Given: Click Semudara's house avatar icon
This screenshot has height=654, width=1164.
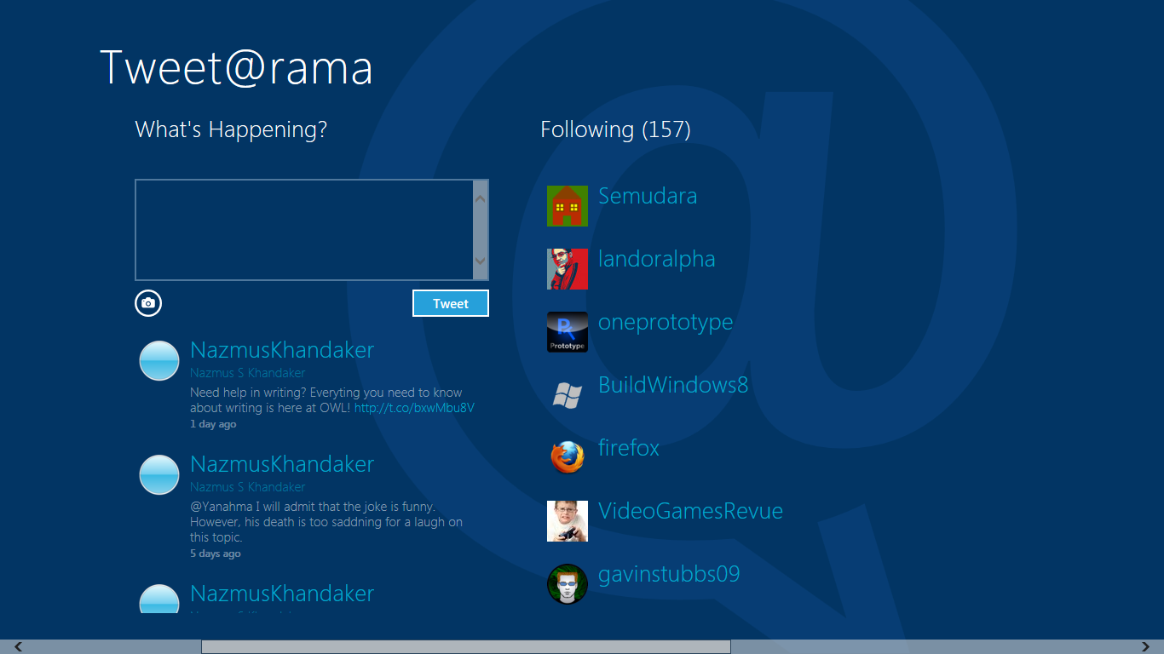Looking at the screenshot, I should click(567, 205).
